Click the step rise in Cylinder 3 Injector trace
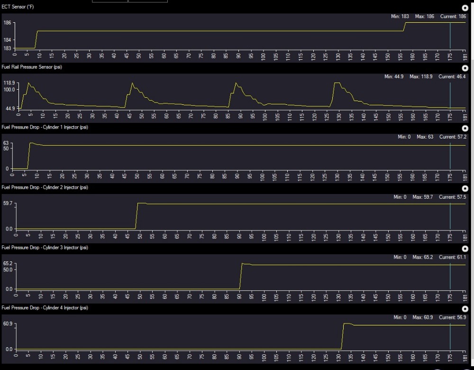The image size is (474, 370). coord(241,276)
